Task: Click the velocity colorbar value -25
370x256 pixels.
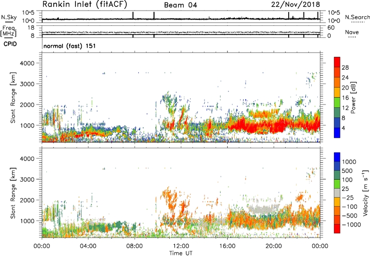Action: 348,197
